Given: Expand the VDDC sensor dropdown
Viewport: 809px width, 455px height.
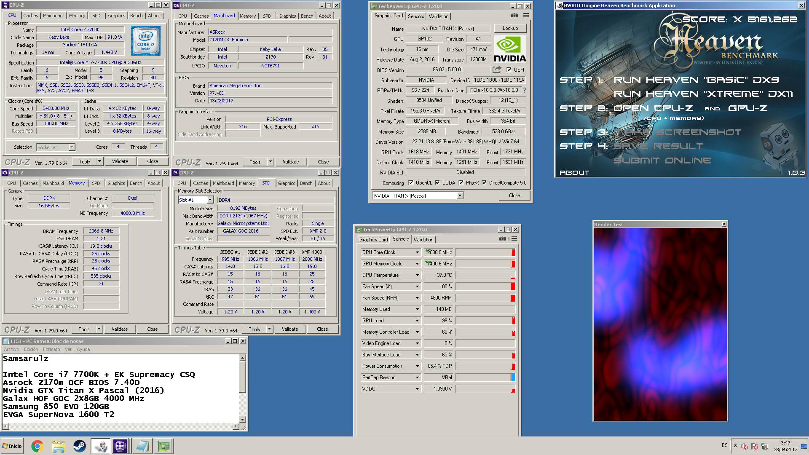Looking at the screenshot, I should coord(417,389).
